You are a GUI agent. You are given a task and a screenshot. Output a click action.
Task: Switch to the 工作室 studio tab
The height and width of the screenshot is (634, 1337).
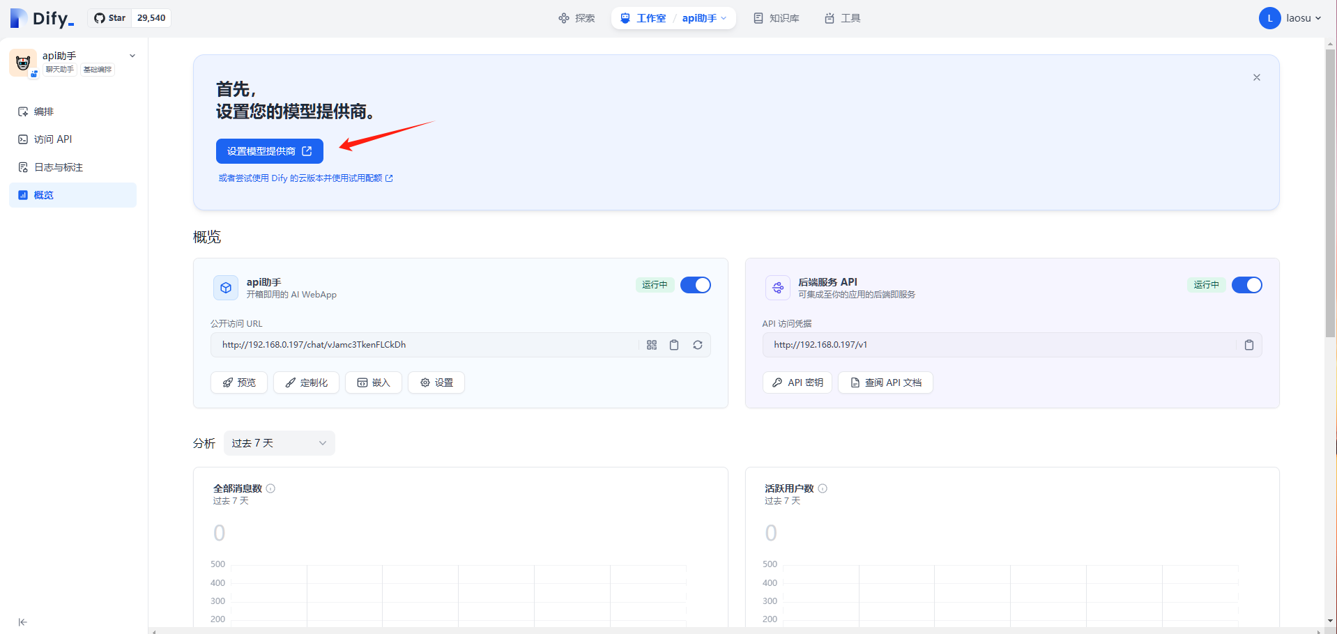(x=643, y=18)
